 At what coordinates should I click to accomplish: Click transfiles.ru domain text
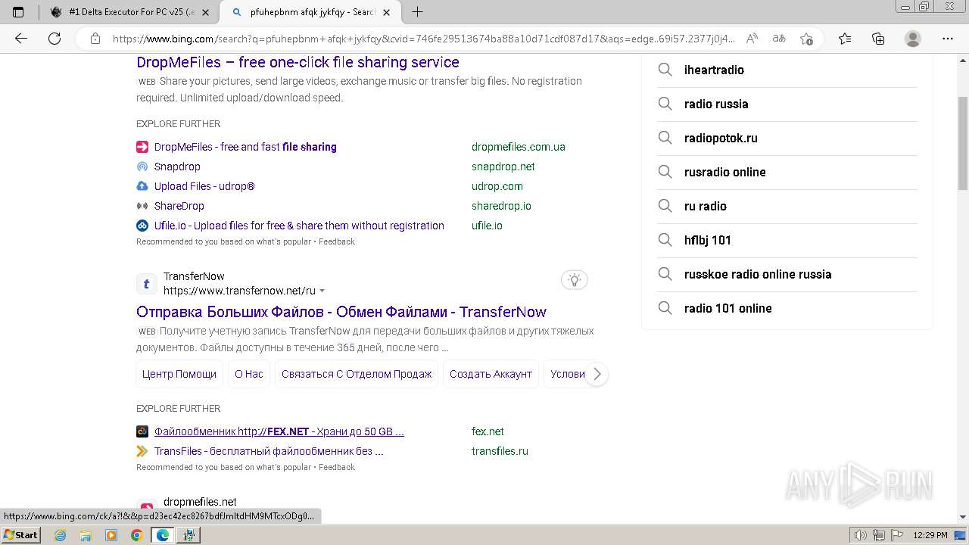click(x=500, y=451)
